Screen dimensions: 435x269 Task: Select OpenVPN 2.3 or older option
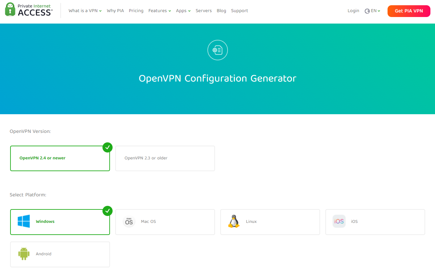tap(165, 158)
